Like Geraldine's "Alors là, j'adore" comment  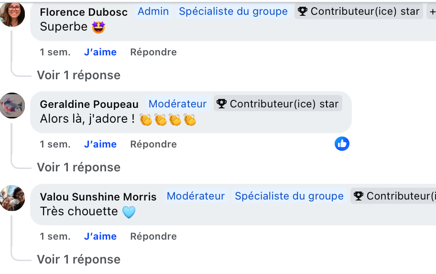pos(100,144)
